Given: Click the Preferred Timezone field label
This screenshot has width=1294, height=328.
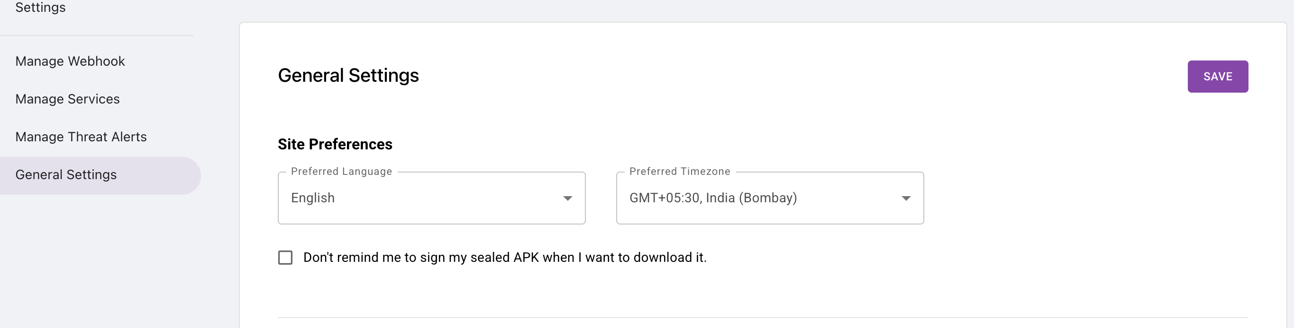Looking at the screenshot, I should tap(679, 172).
